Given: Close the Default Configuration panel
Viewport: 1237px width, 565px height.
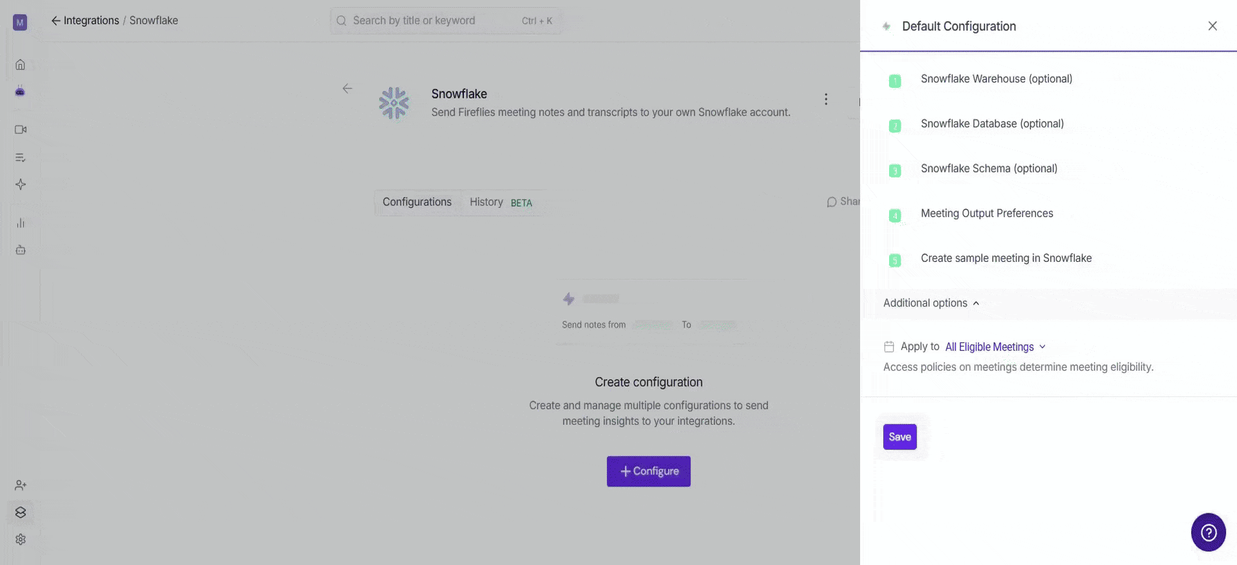Looking at the screenshot, I should [x=1213, y=26].
